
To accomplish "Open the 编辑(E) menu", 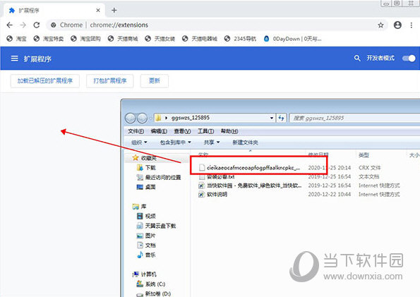I will 159,131.
